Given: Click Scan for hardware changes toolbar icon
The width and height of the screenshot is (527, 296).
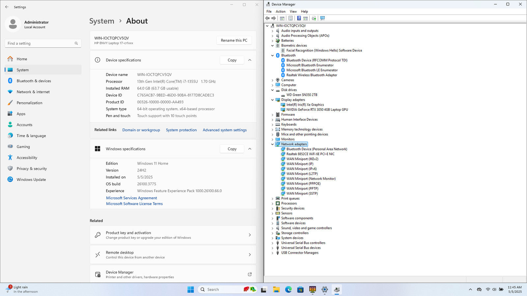Looking at the screenshot, I should click(322, 18).
